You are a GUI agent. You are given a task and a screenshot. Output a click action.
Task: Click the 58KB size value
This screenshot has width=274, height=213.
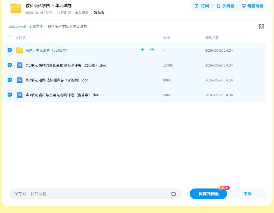coord(167,95)
